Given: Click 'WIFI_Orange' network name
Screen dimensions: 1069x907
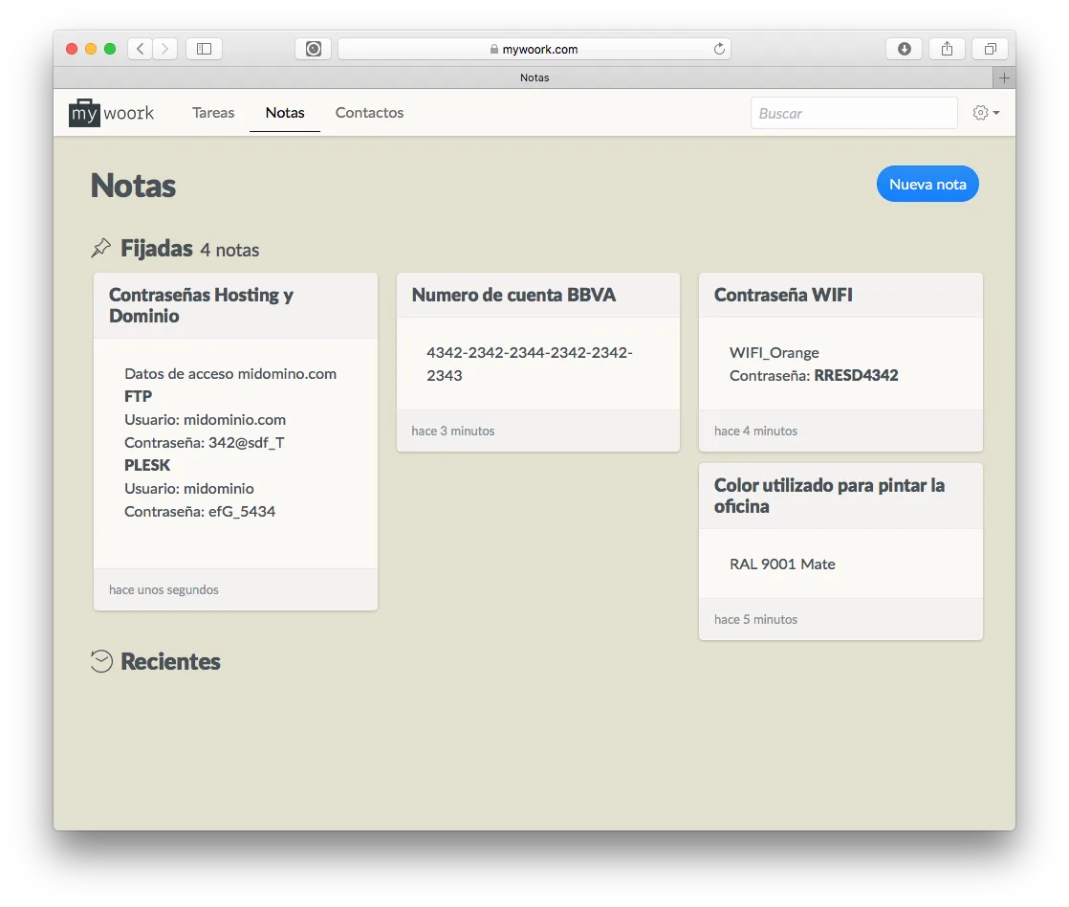Looking at the screenshot, I should [774, 353].
